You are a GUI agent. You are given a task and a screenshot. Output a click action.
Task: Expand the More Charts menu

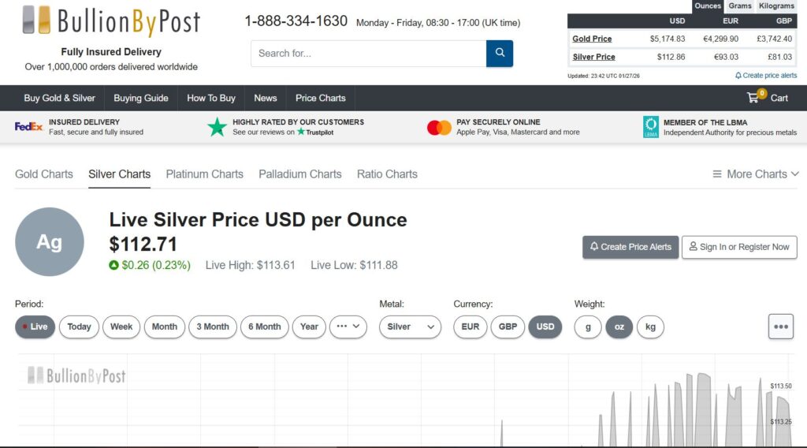pos(756,174)
